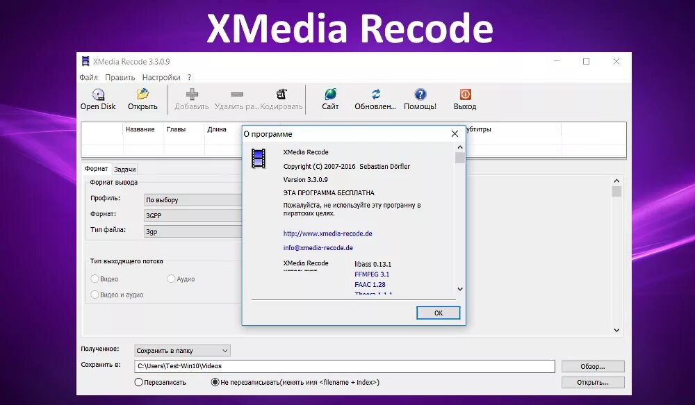The height and width of the screenshot is (405, 695).
Task: Open the Сайт globe icon
Action: click(x=330, y=94)
